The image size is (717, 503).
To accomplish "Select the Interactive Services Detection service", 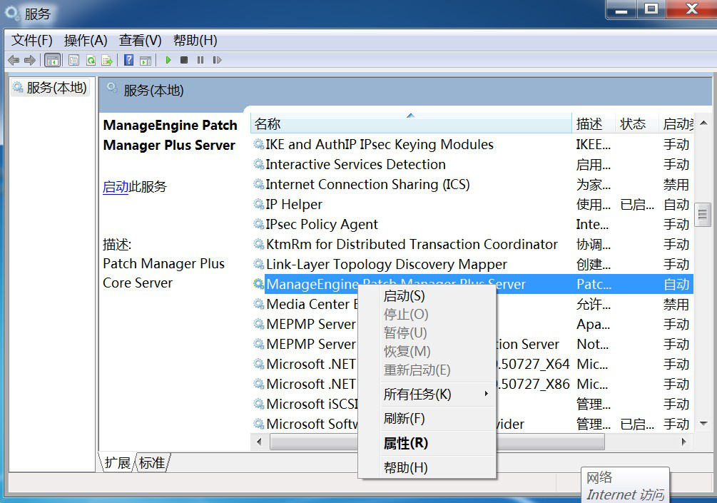I will [x=356, y=164].
